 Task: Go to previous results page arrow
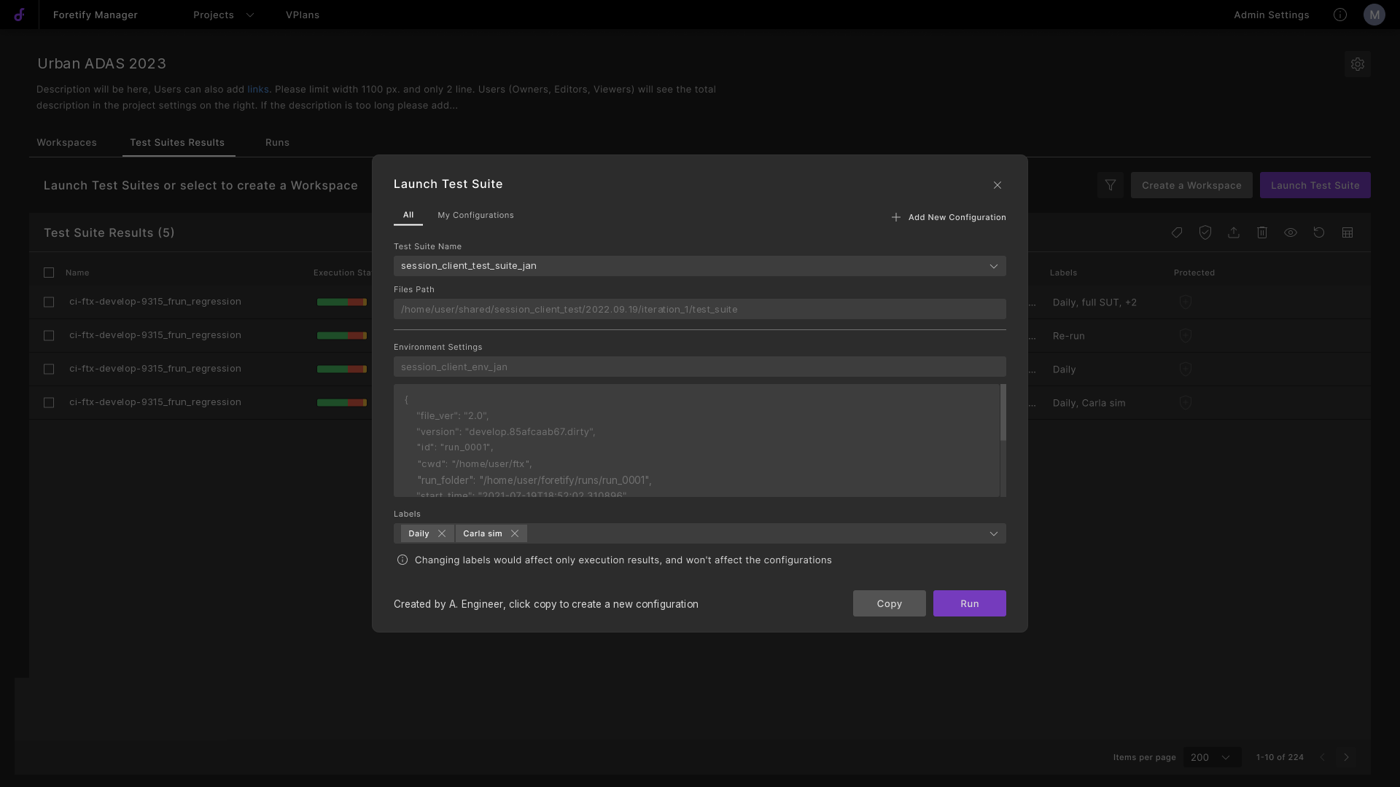click(x=1322, y=757)
